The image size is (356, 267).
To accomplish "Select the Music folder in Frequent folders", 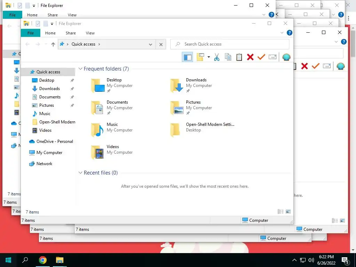I will coord(112,130).
